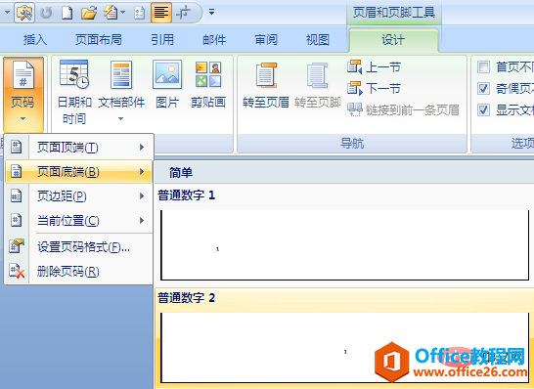
Task: Click the margin page icon beside 页边距
Action: coord(16,195)
